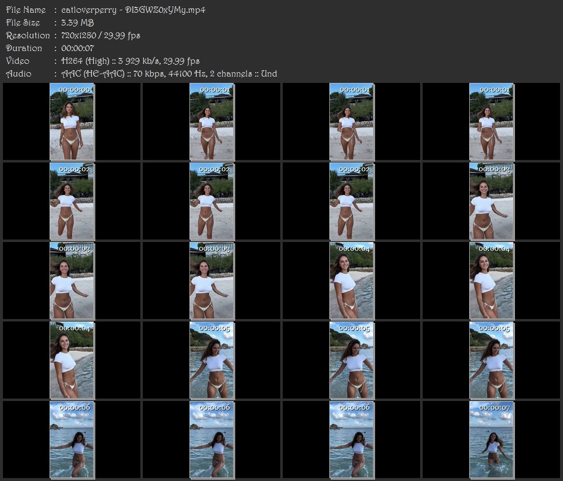
Task: Click the "Audio" label
Action: [19, 74]
